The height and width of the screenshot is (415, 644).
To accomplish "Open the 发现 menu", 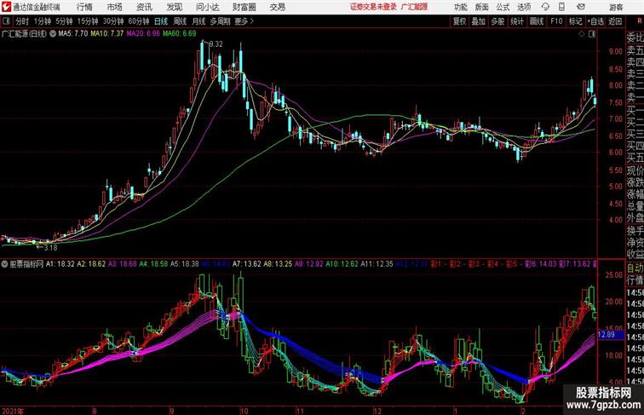I will click(174, 7).
